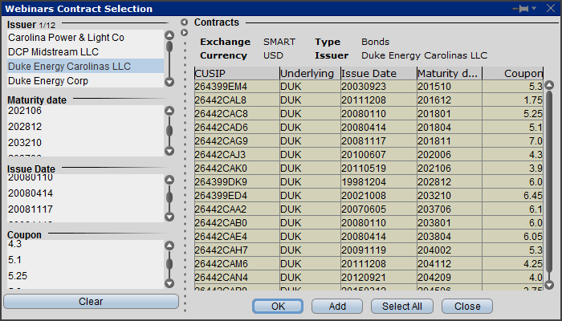This screenshot has width=562, height=321.
Task: Filter by maturity date 202106 in left list
Action: pyautogui.click(x=85, y=111)
